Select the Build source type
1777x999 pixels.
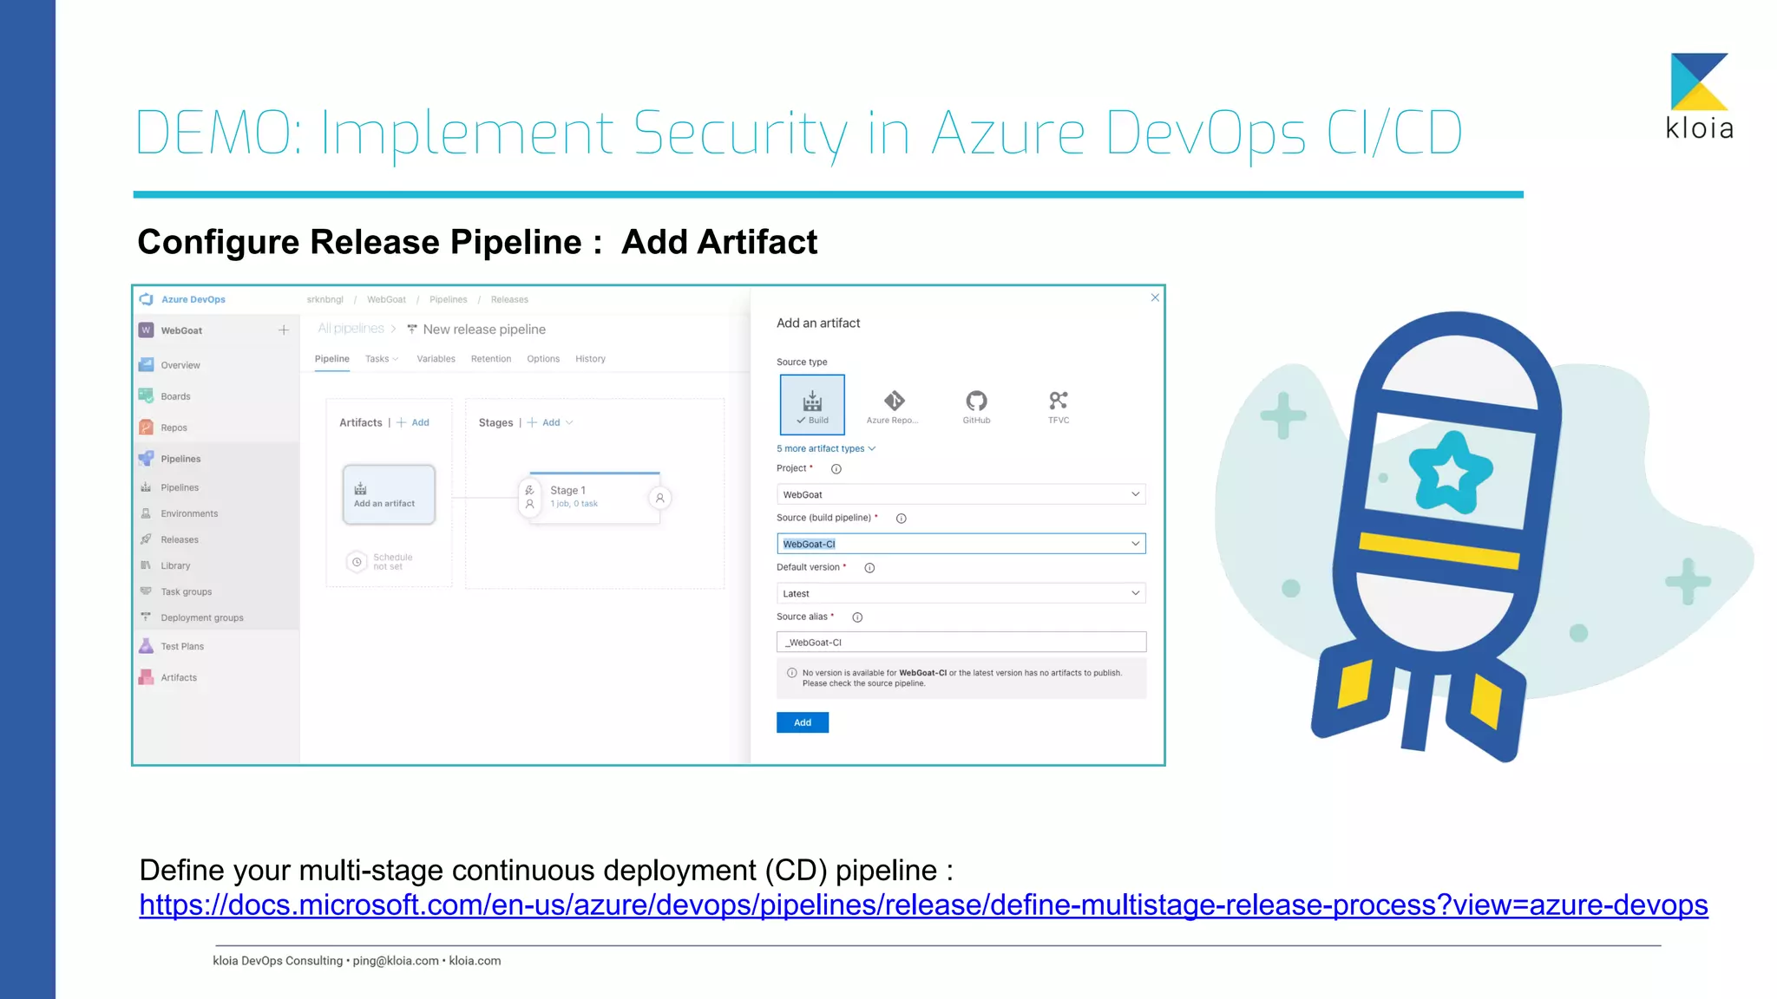(x=812, y=405)
